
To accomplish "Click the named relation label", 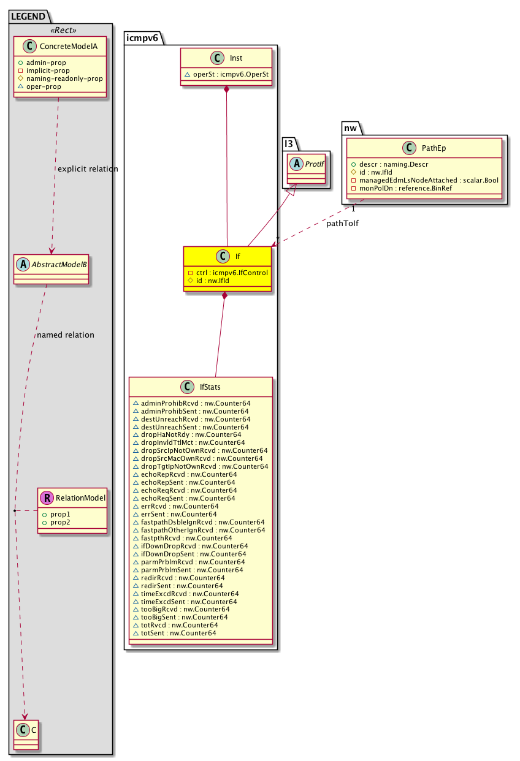I will (x=65, y=335).
